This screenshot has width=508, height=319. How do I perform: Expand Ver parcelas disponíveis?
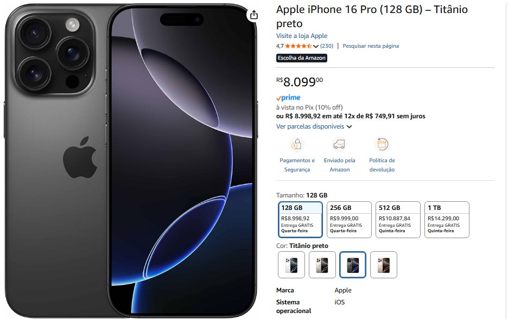click(x=314, y=126)
